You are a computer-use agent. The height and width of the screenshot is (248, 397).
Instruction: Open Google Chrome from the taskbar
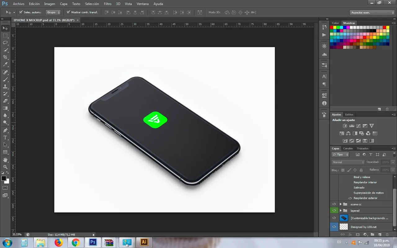point(75,242)
